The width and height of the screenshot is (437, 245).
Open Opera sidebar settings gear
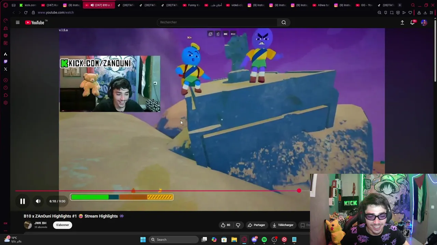pyautogui.click(x=5, y=103)
